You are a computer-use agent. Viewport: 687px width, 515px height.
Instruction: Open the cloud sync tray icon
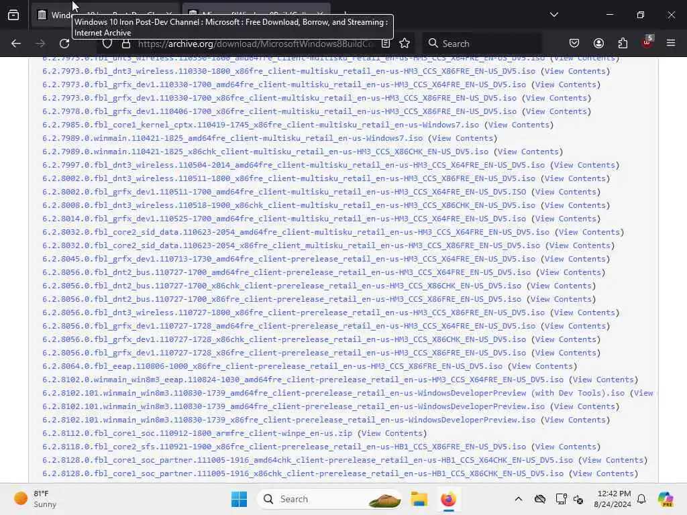(x=540, y=499)
